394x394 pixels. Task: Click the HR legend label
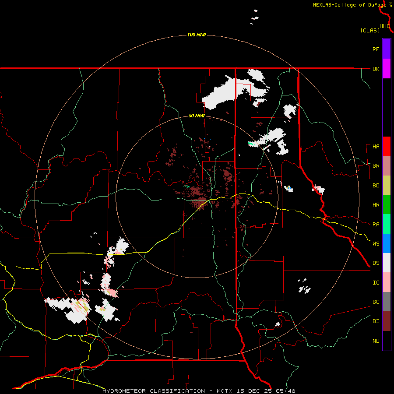click(376, 205)
